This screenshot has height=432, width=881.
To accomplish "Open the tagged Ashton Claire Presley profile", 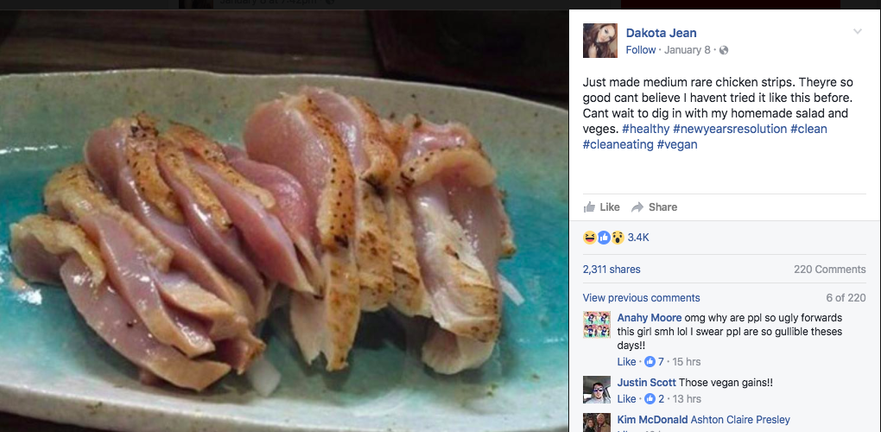I will (x=740, y=420).
